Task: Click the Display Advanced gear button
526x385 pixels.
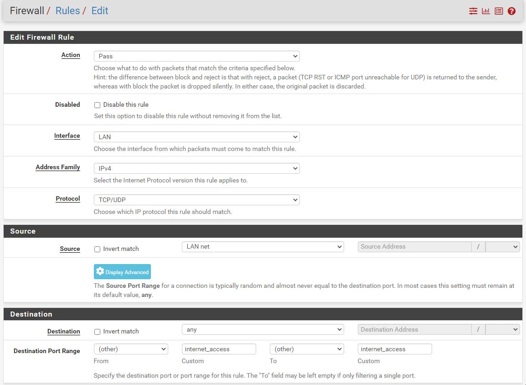Action: 122,272
